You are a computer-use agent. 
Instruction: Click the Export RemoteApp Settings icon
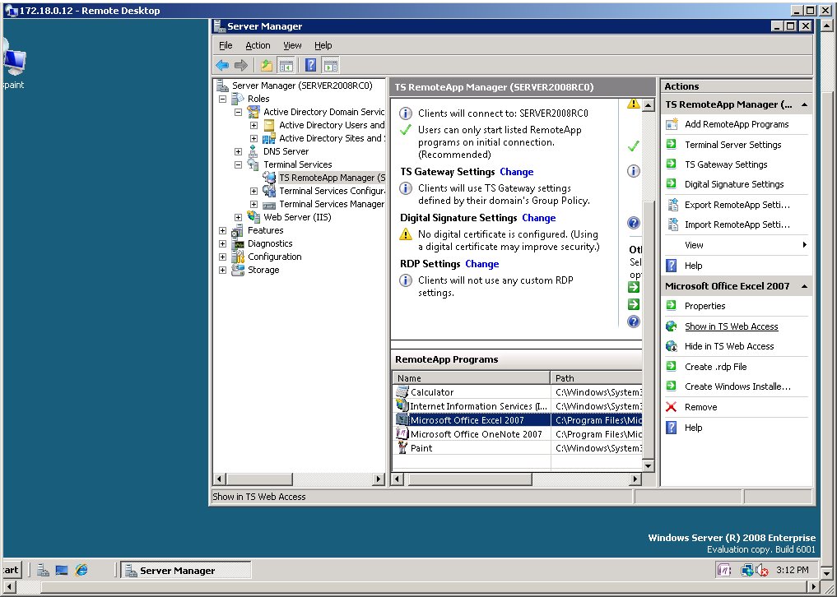tap(672, 205)
